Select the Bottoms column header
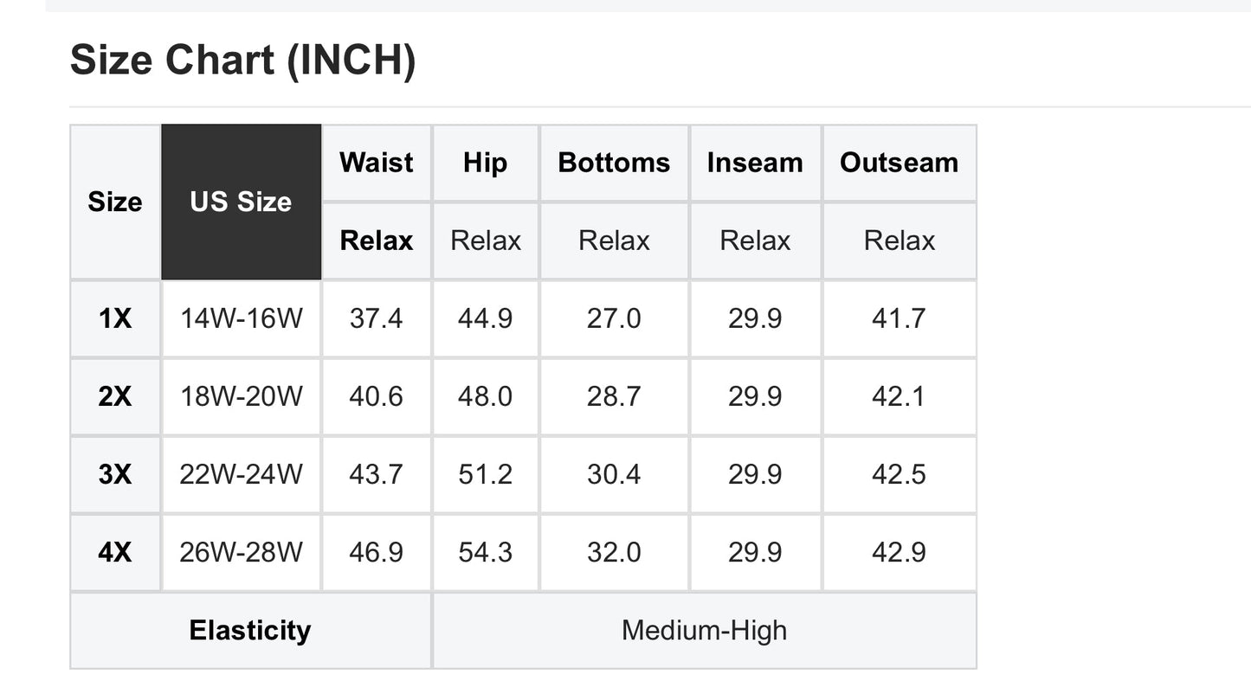Viewport: 1251px width, 687px height. (x=614, y=163)
